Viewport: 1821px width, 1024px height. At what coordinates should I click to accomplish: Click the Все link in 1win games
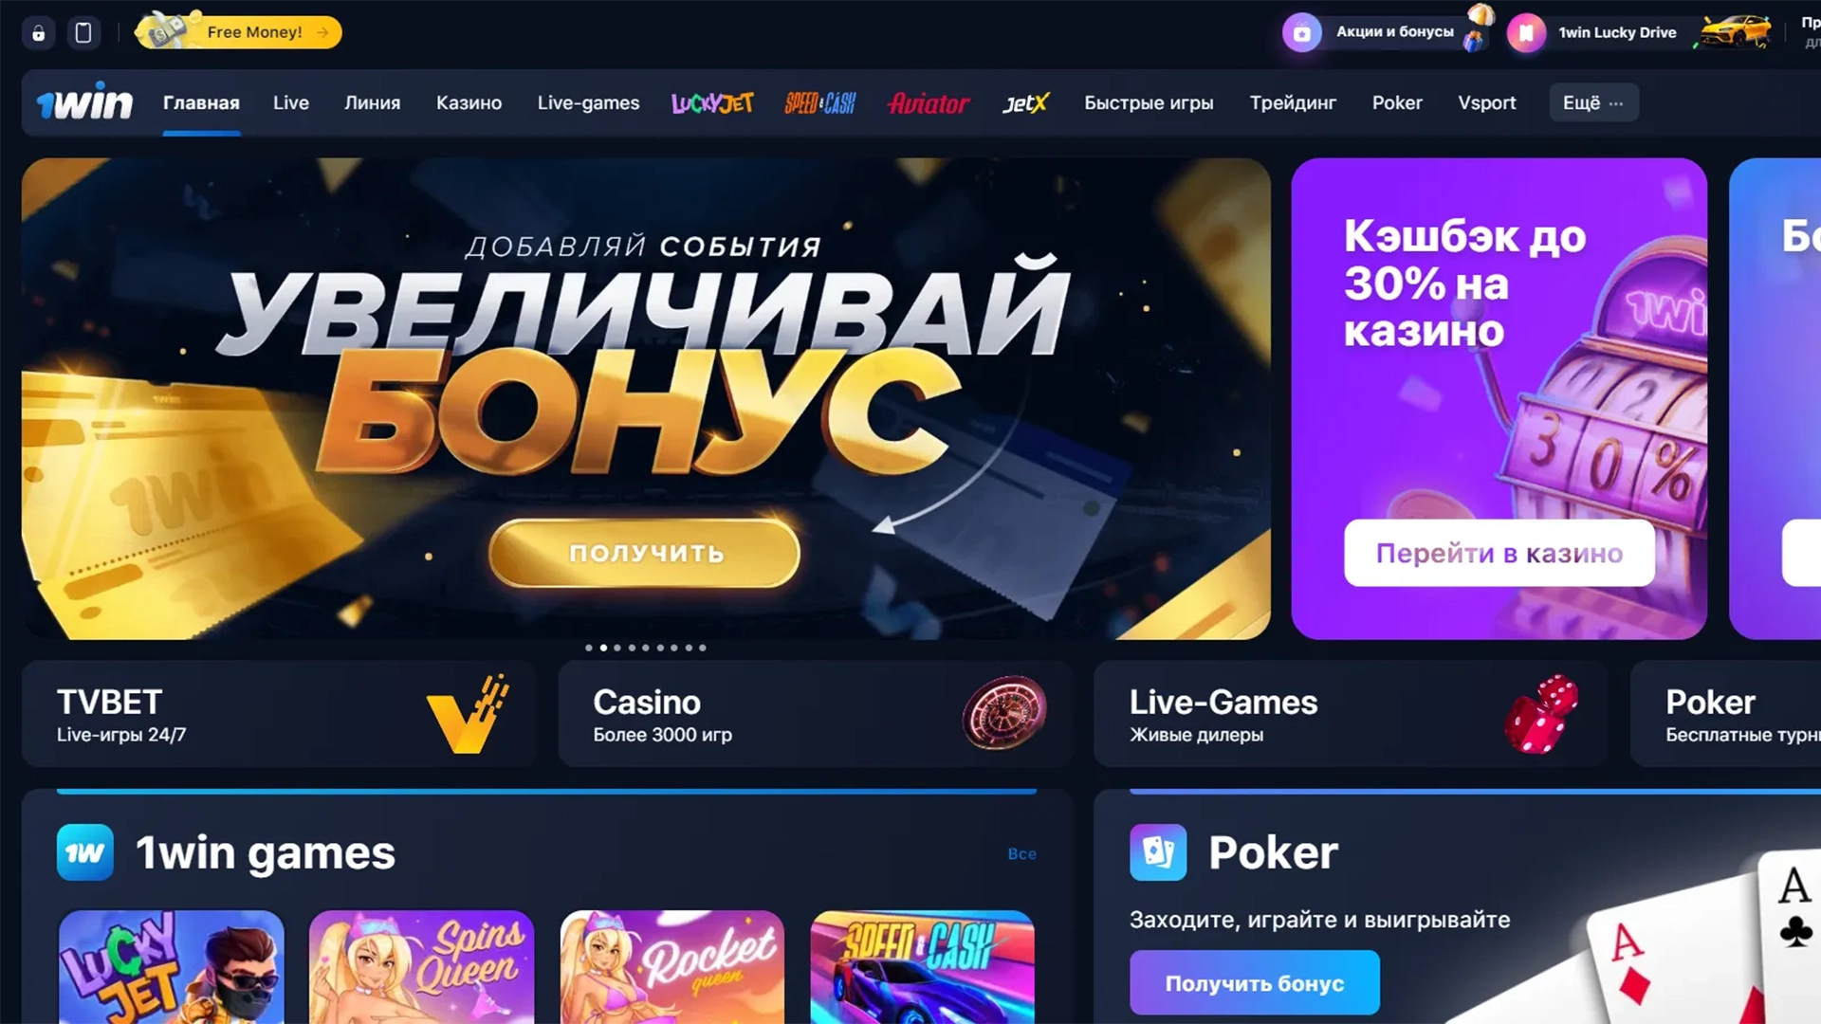1021,853
